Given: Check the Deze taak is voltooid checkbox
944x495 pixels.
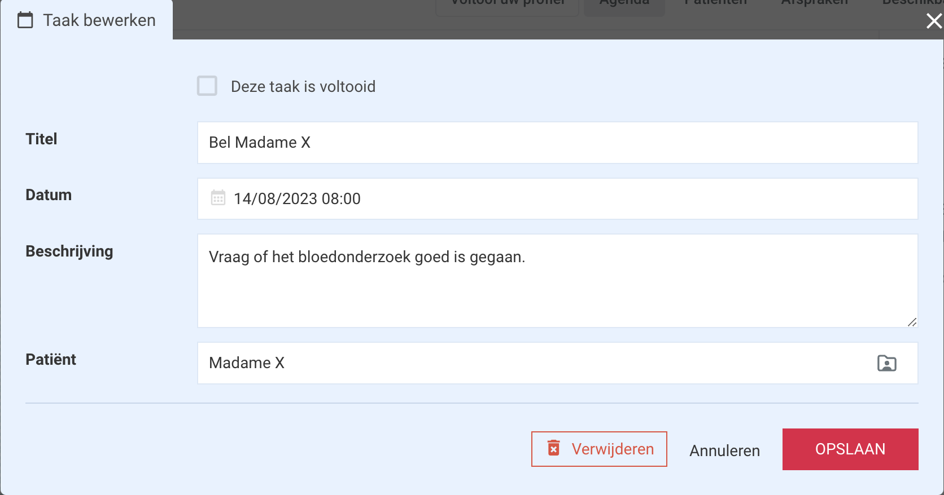Looking at the screenshot, I should (207, 86).
